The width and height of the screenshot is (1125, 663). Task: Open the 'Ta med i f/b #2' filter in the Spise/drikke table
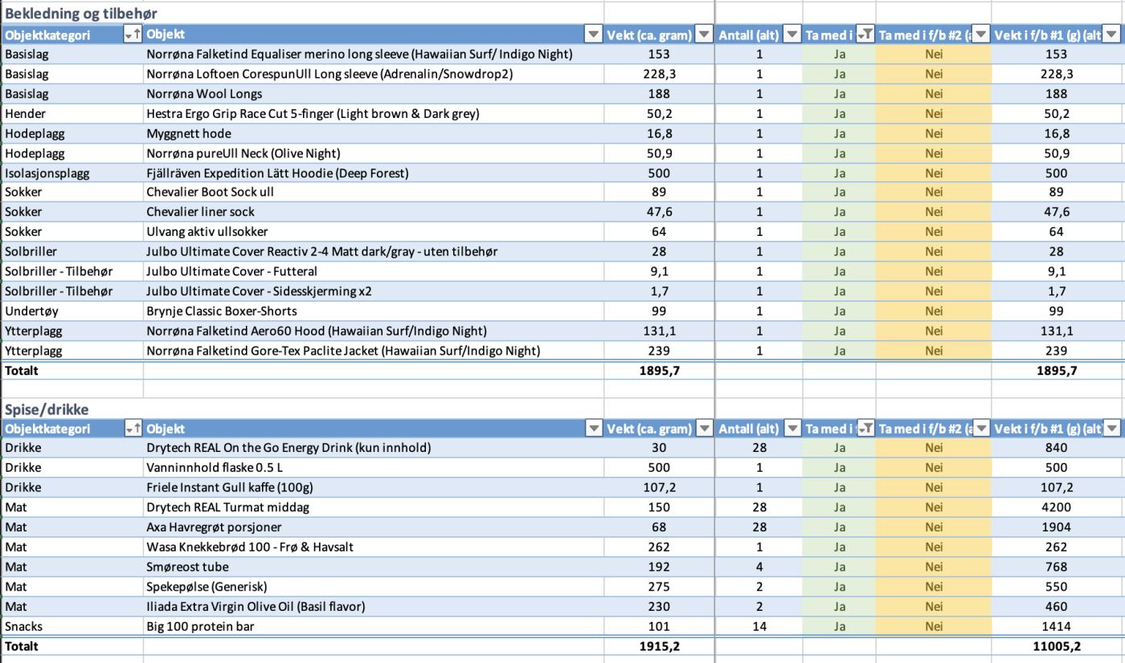[980, 429]
